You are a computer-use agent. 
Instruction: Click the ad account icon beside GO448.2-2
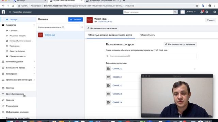[x=108, y=68]
